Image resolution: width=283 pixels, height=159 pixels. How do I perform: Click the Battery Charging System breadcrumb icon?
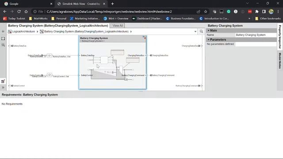coord(42,31)
